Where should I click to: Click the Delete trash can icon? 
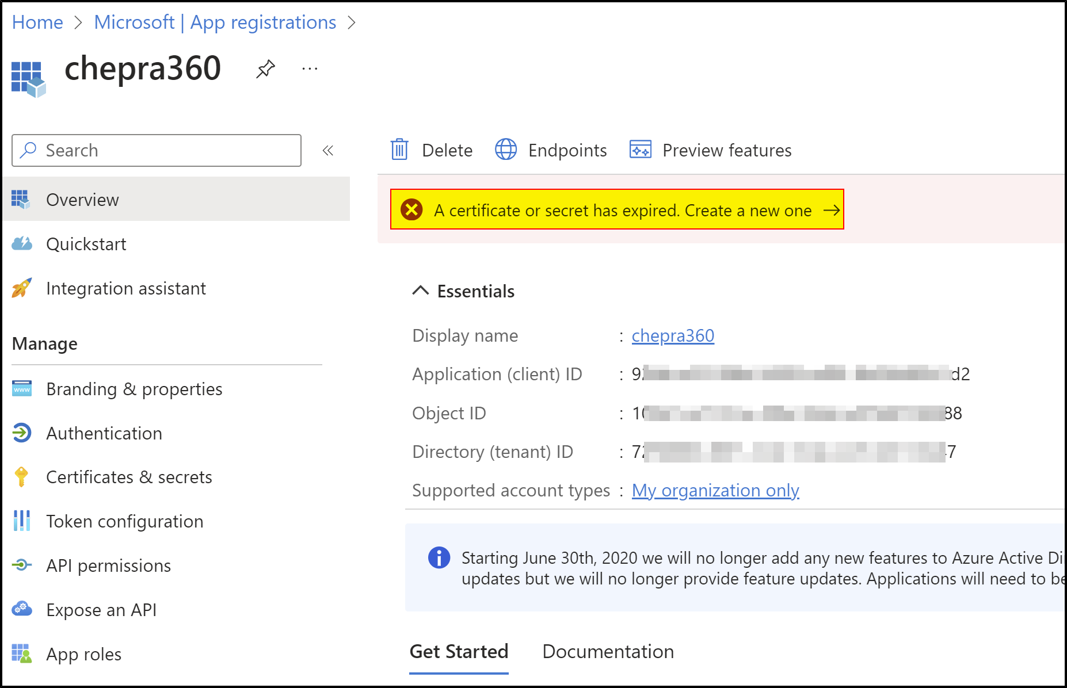tap(399, 150)
